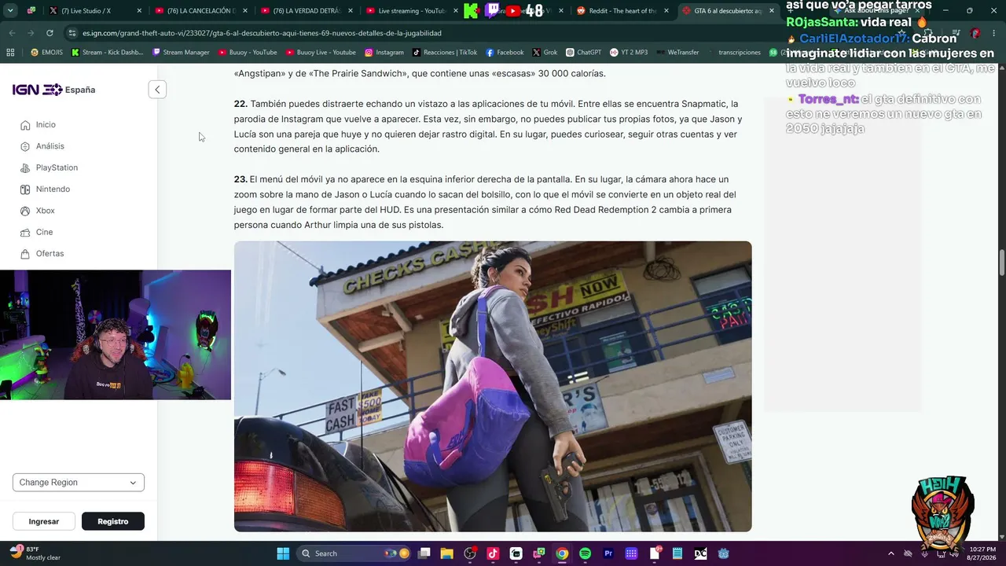The height and width of the screenshot is (566, 1006).
Task: Click paragraph number 22 about Snapmatic
Action: (488, 127)
